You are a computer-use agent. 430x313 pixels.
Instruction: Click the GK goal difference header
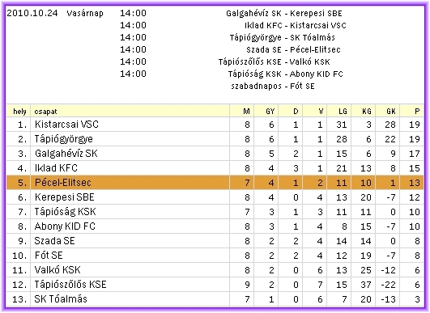click(391, 111)
